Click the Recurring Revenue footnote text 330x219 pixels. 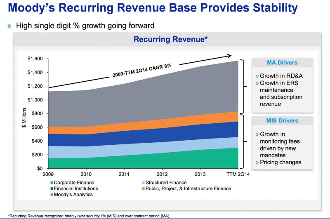pyautogui.click(x=89, y=216)
